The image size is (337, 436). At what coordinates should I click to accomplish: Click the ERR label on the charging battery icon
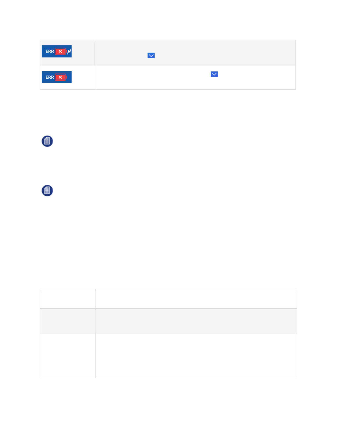50,51
